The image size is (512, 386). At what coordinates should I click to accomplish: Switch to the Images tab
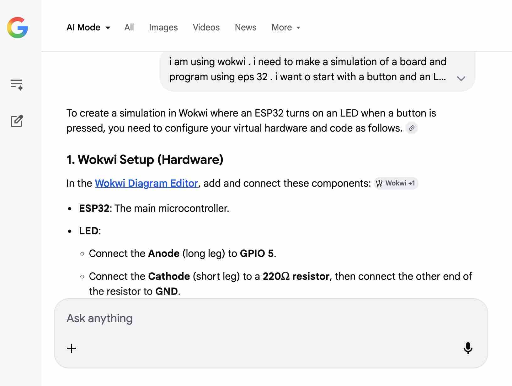163,28
